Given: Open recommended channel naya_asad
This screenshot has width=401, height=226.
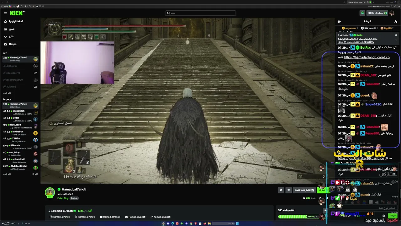Looking at the screenshot, I should point(20,126).
